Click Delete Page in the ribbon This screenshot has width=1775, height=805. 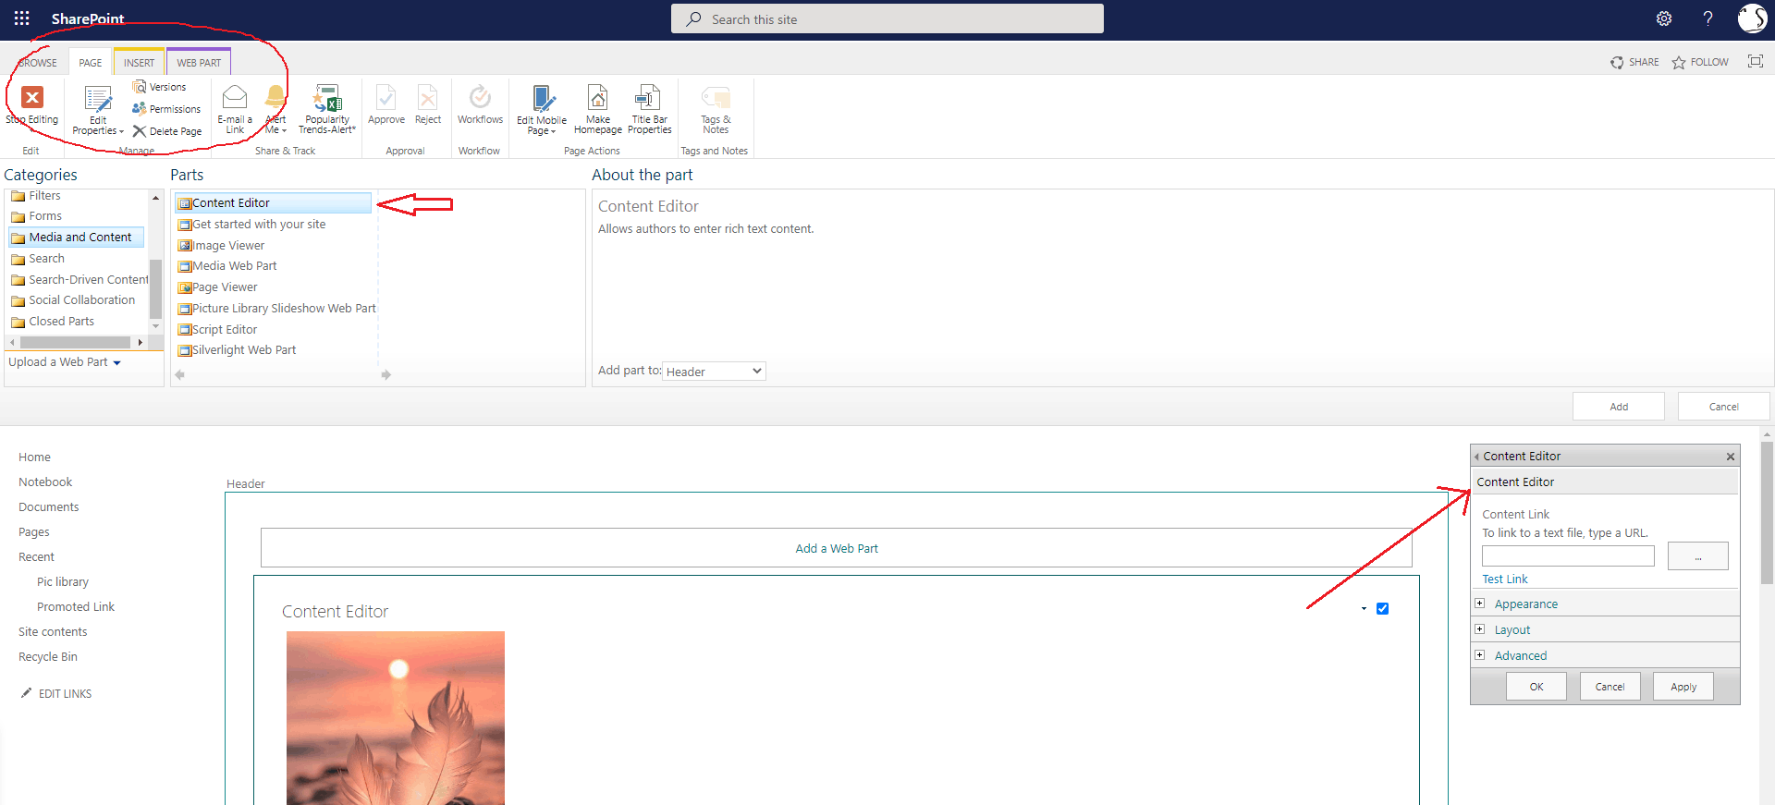pos(167,131)
